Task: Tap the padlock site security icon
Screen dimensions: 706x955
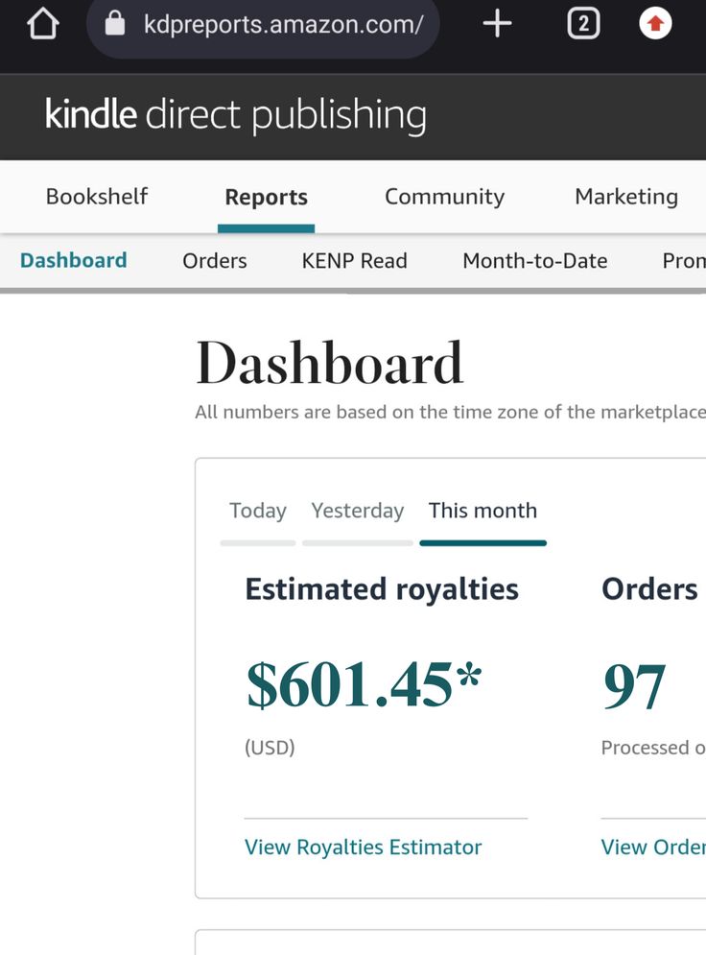Action: click(x=115, y=24)
